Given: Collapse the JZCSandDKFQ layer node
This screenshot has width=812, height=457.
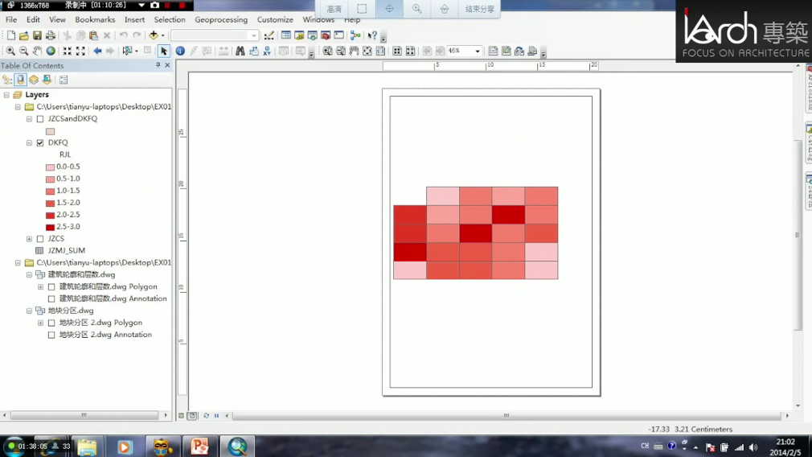Looking at the screenshot, I should click(29, 118).
